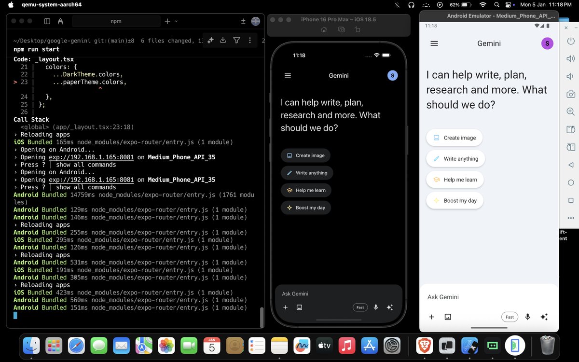Tap the plus attach icon on Android
This screenshot has width=579, height=362.
[431, 317]
